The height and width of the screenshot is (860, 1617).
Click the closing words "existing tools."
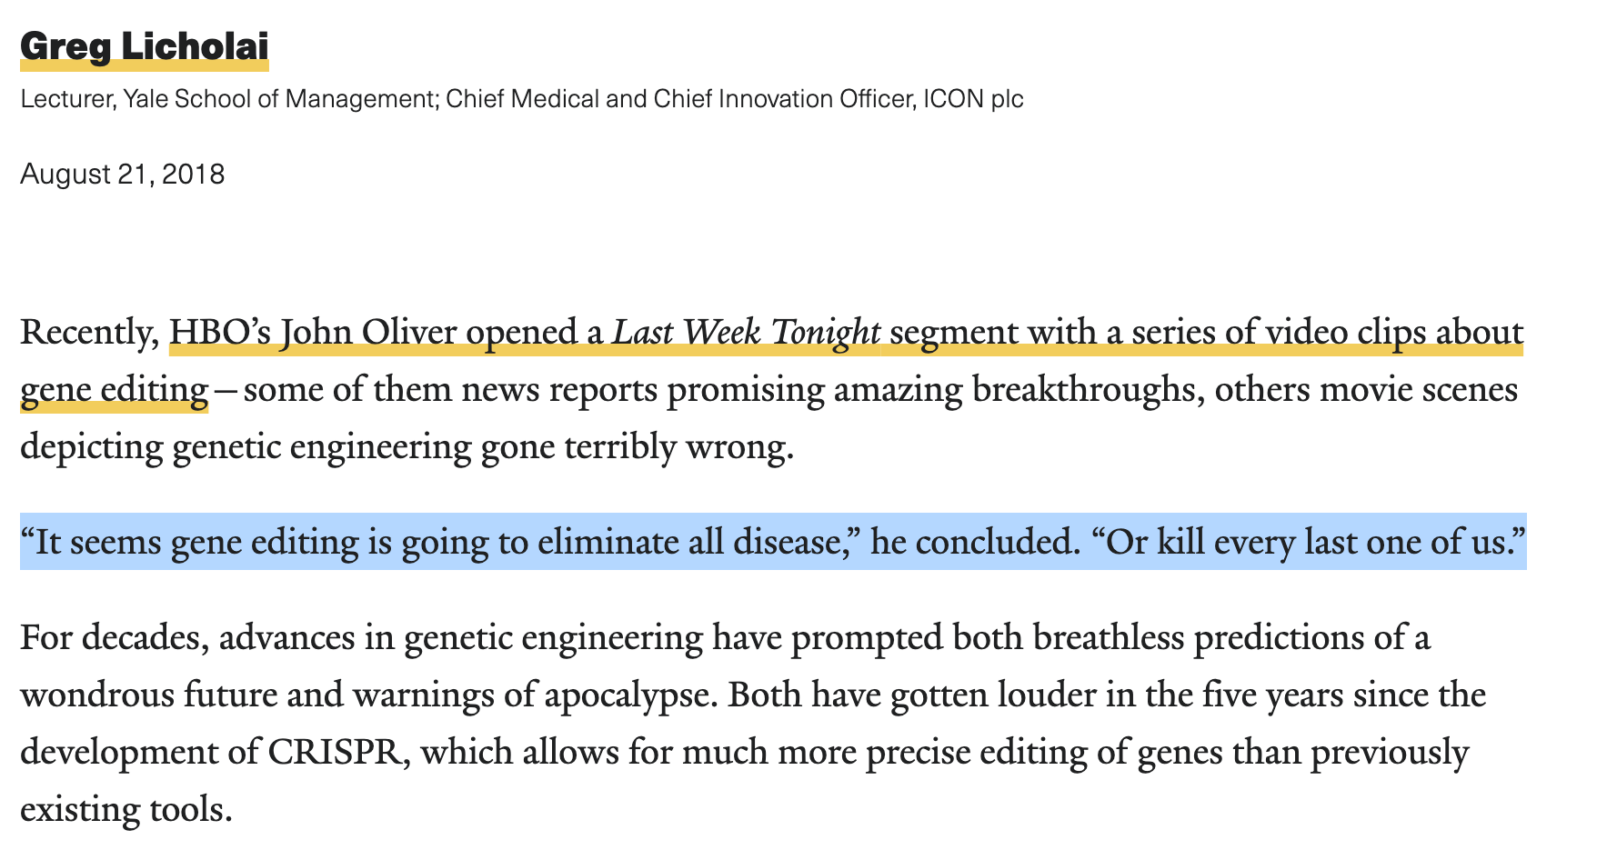(x=126, y=809)
